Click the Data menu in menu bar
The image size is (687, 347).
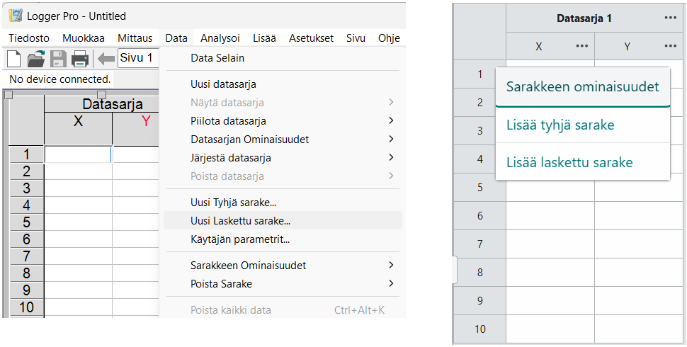coord(176,38)
